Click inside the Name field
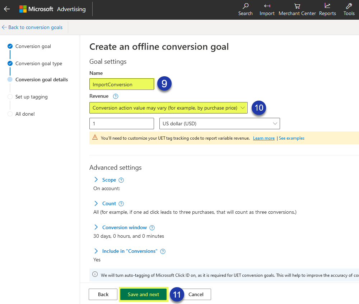This screenshot has width=359, height=304. [x=121, y=84]
